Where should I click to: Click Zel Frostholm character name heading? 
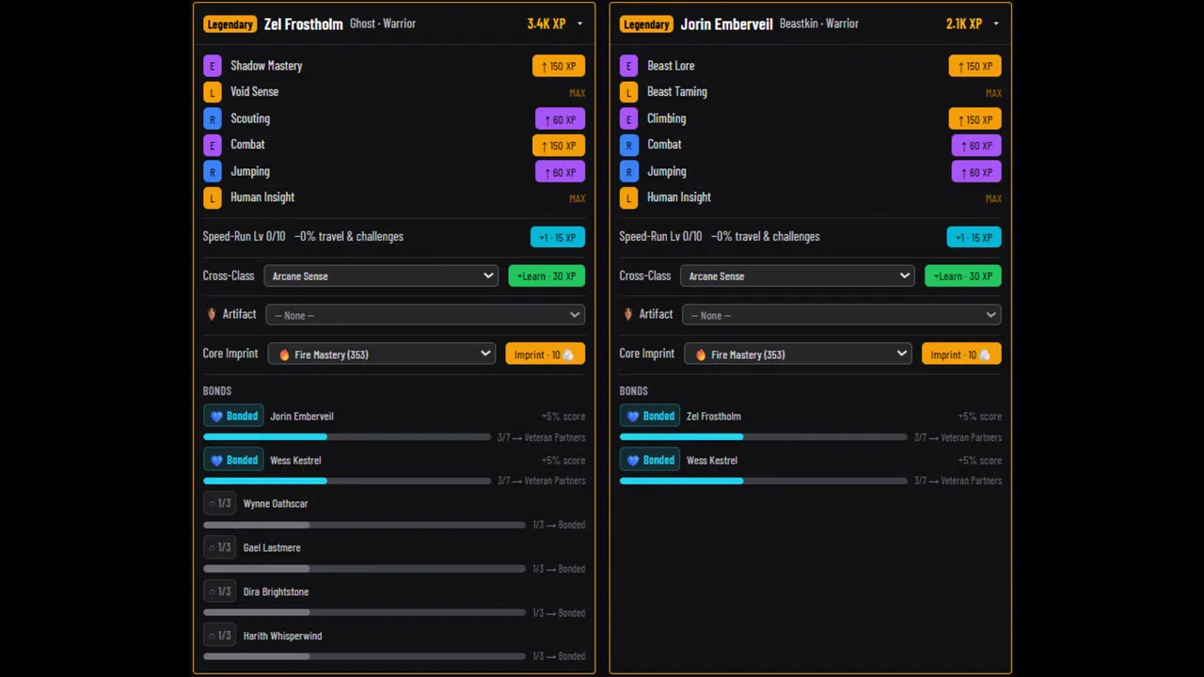303,24
